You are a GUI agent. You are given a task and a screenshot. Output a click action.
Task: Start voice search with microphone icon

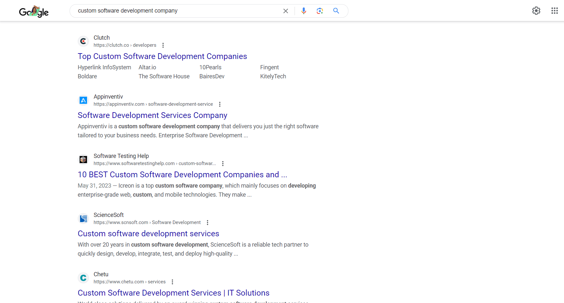tap(304, 11)
